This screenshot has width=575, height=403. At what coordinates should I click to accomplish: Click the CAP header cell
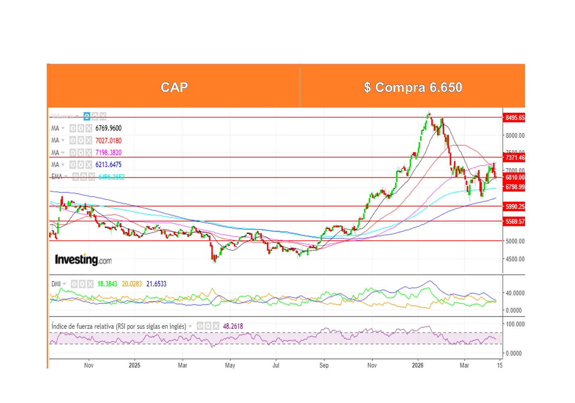[x=174, y=86]
